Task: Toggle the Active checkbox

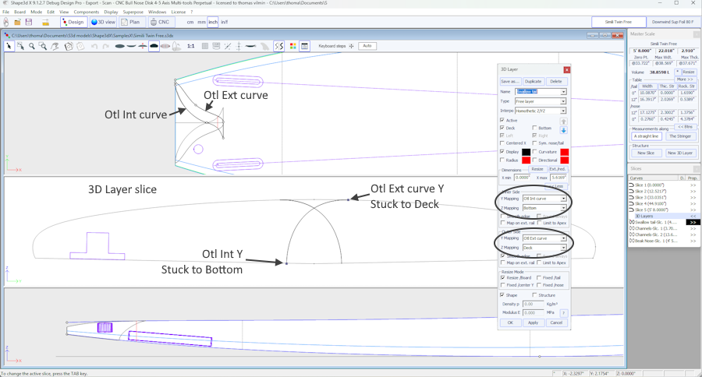Action: 502,120
